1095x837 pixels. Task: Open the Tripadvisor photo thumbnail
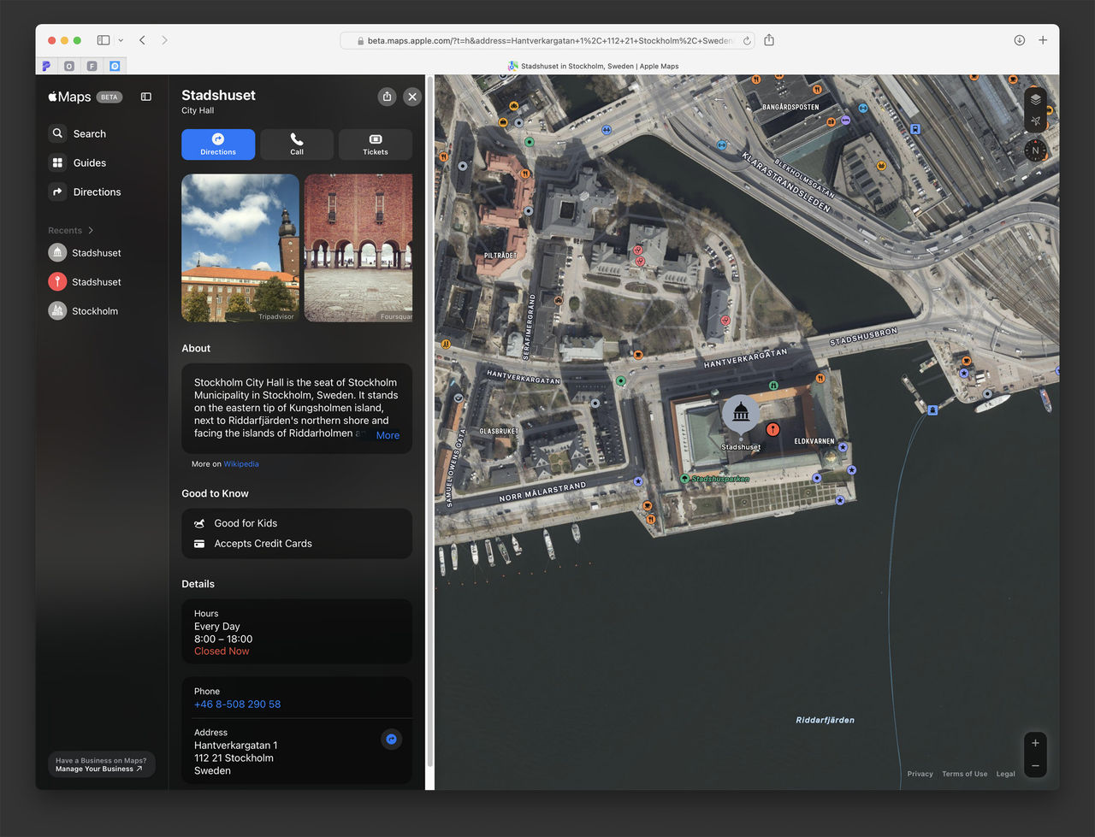click(240, 247)
